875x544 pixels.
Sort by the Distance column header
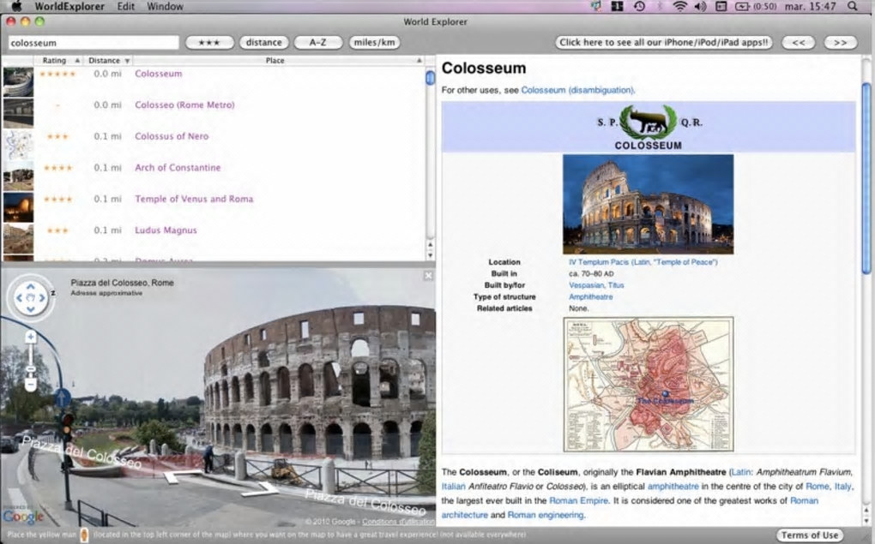[107, 60]
